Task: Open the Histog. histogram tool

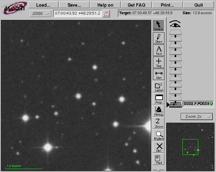Action: click(x=159, y=111)
